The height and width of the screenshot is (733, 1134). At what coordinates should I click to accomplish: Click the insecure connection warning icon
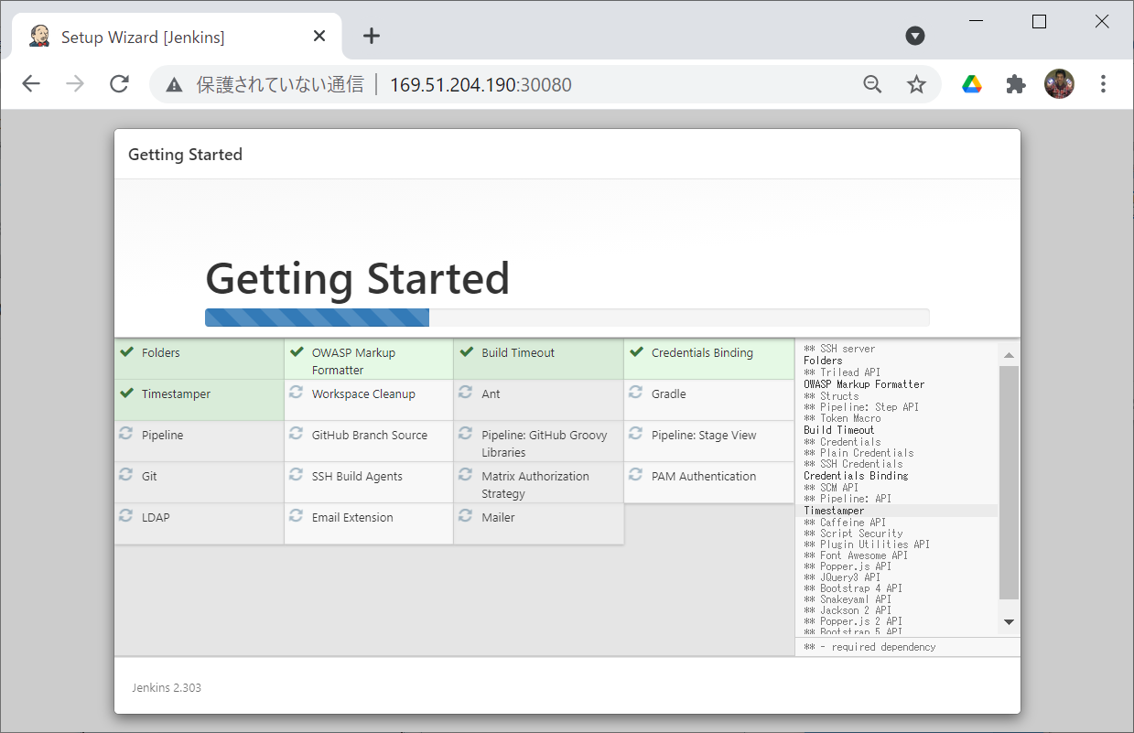pyautogui.click(x=174, y=85)
